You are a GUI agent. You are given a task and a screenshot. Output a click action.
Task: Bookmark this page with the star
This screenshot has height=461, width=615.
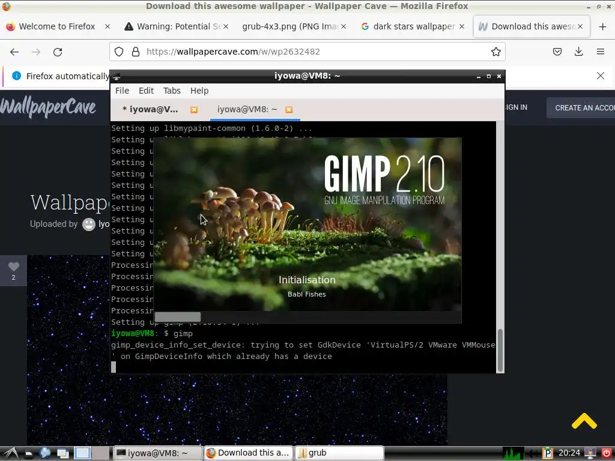coord(495,52)
